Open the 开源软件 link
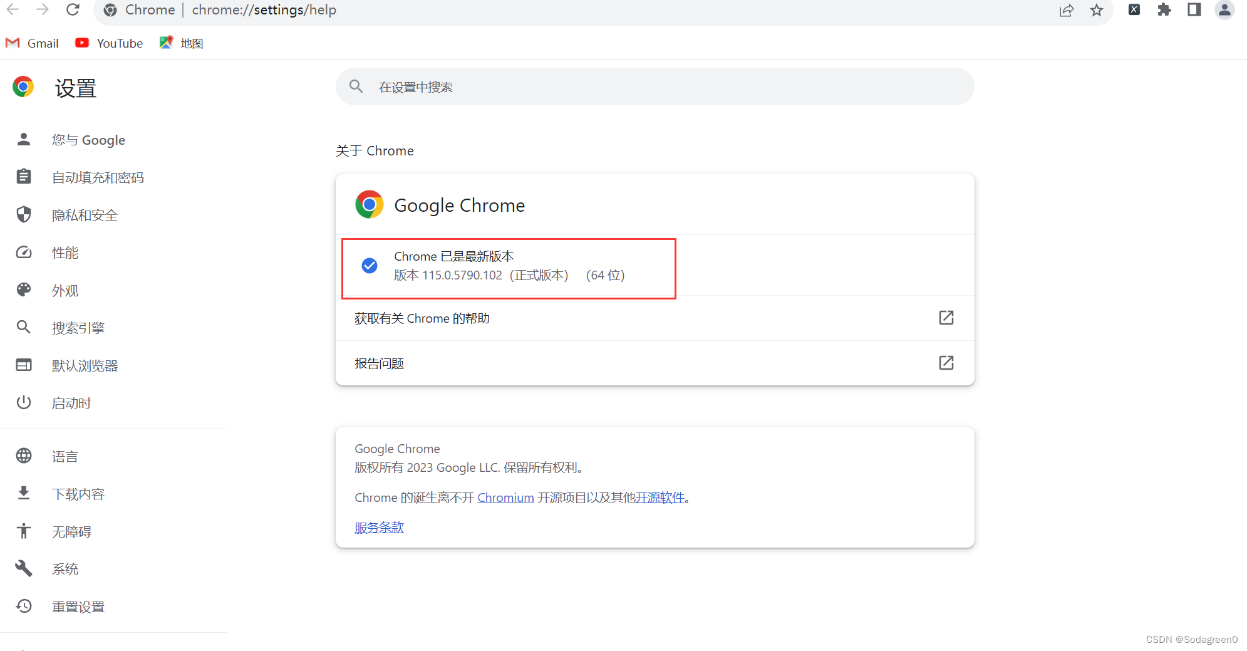 click(x=660, y=497)
